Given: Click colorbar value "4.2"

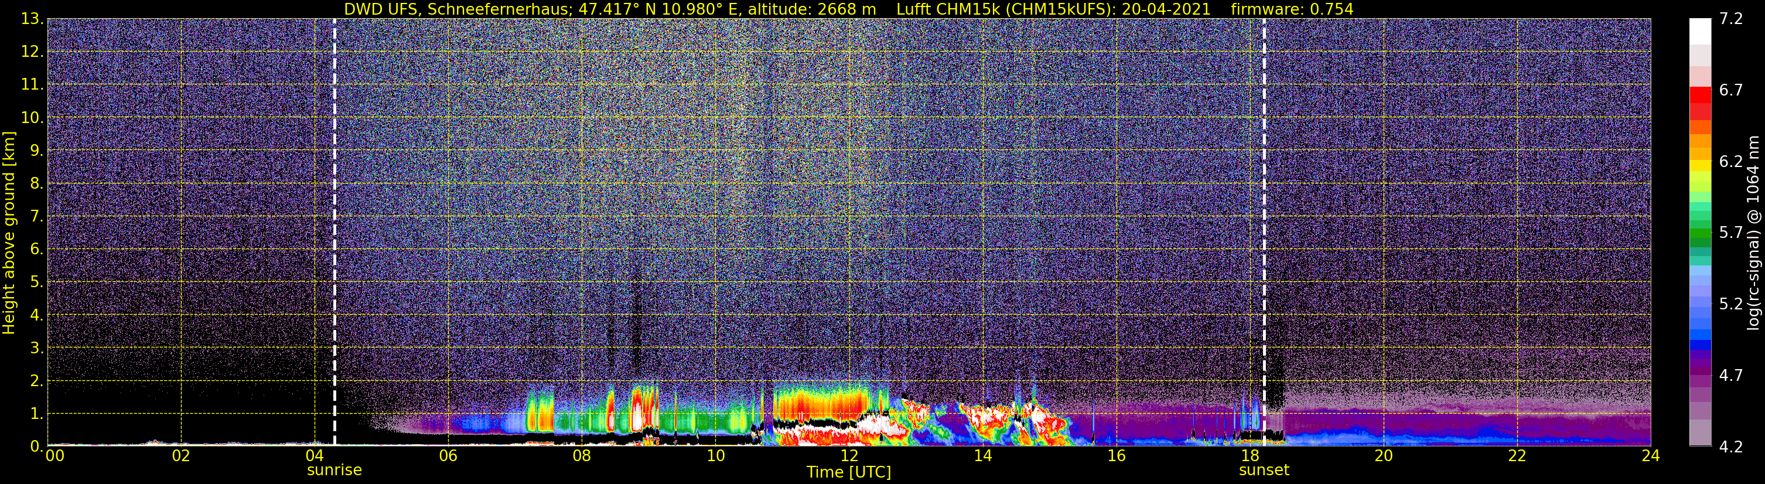Looking at the screenshot, I should tap(1731, 446).
